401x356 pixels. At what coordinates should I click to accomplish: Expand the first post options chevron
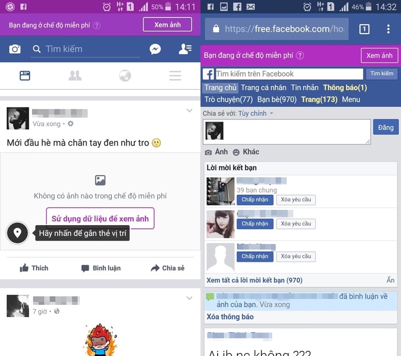tap(189, 110)
